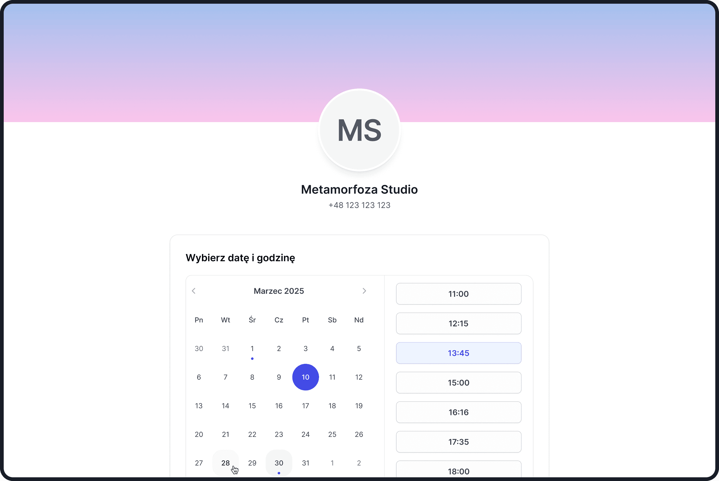Screen dimensions: 719x481
Task: Choose day 30 in the last row
Action: (x=279, y=463)
